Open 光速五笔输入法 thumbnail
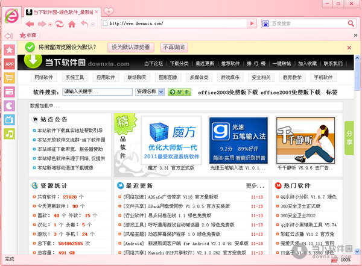Viewport: 362px width, 266px height. coord(238,140)
